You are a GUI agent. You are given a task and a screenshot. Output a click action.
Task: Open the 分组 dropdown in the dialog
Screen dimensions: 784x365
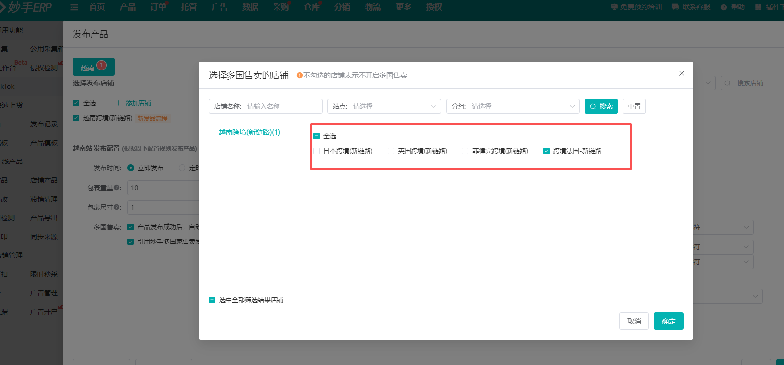click(513, 106)
